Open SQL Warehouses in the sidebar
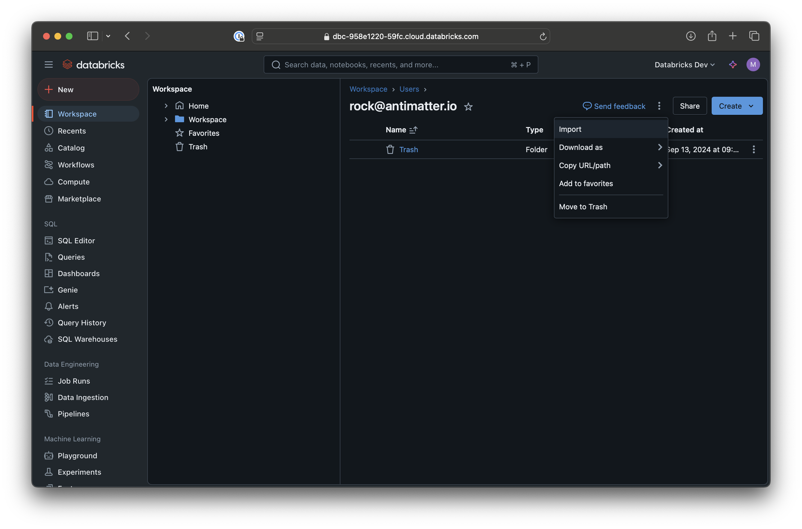This screenshot has height=529, width=802. (88, 339)
